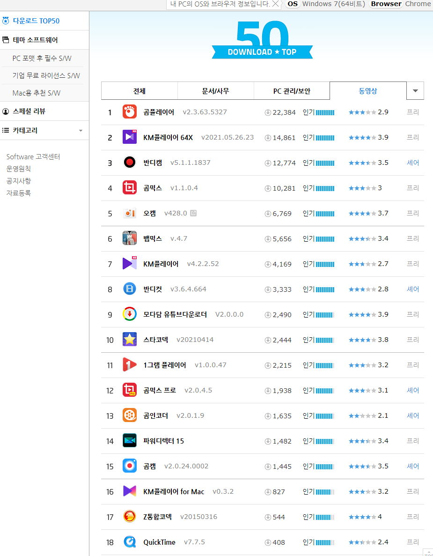Click the 반디캠 red record icon
The image size is (433, 556).
(129, 163)
